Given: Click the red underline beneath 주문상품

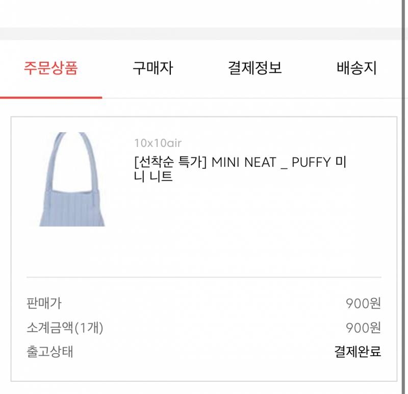Looking at the screenshot, I should [x=51, y=95].
